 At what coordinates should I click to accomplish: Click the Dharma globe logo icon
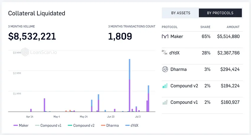pos(165,69)
